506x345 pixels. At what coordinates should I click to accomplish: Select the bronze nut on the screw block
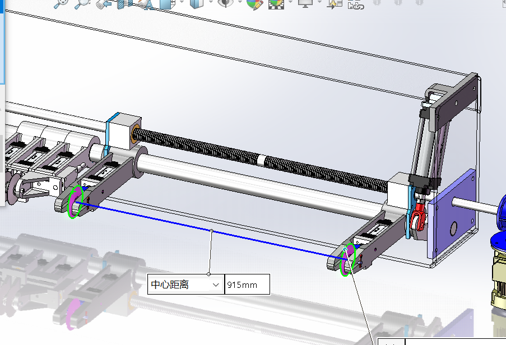134,133
